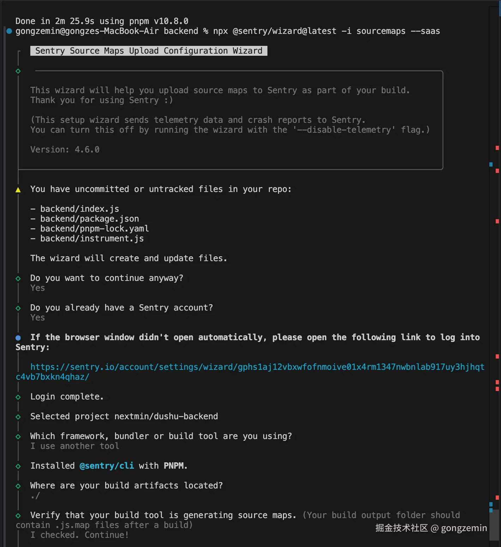Click the 'Done in 2m 25.9s using pnpm v10.8.0' line
This screenshot has height=547, width=501.
coord(102,21)
